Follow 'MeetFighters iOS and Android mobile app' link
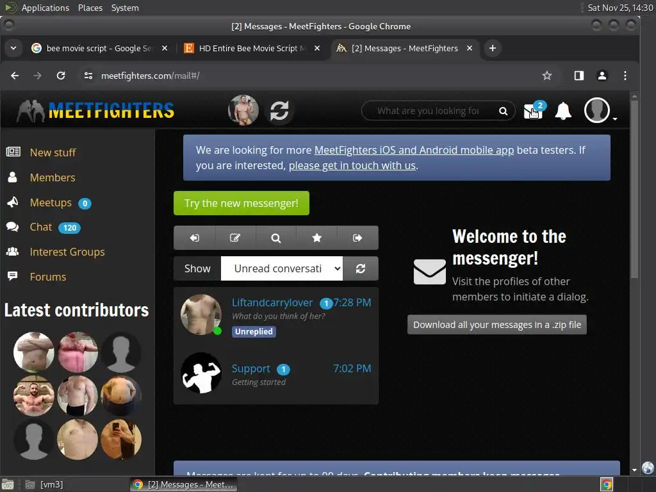This screenshot has height=492, width=656. coord(414,150)
